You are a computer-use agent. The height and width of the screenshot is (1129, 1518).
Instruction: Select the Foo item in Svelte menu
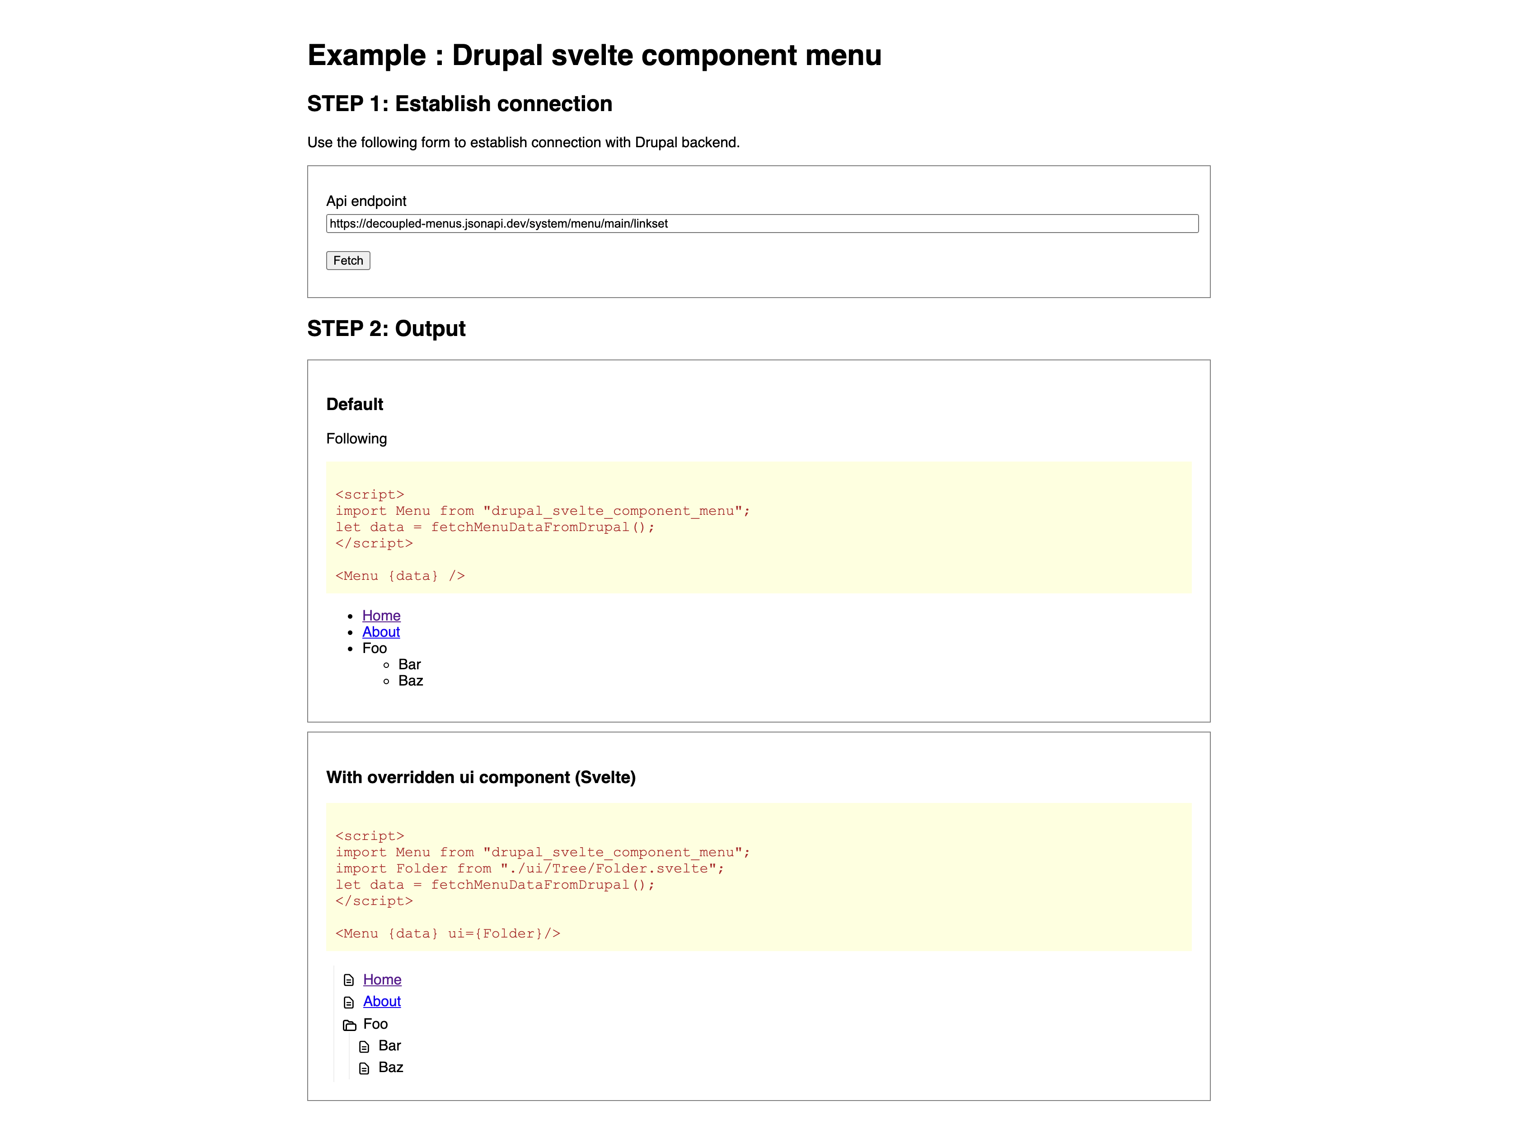pyautogui.click(x=376, y=1024)
